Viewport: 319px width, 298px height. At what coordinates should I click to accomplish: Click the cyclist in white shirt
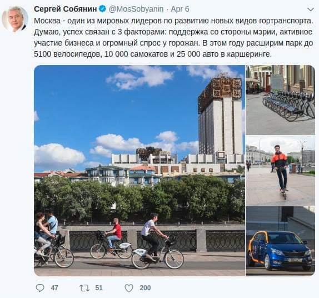153,236
